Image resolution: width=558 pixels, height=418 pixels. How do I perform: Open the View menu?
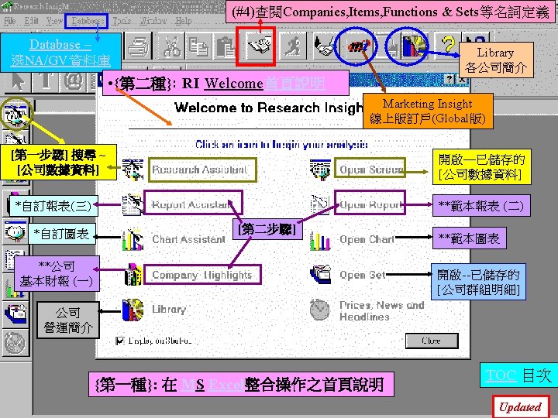tap(54, 21)
